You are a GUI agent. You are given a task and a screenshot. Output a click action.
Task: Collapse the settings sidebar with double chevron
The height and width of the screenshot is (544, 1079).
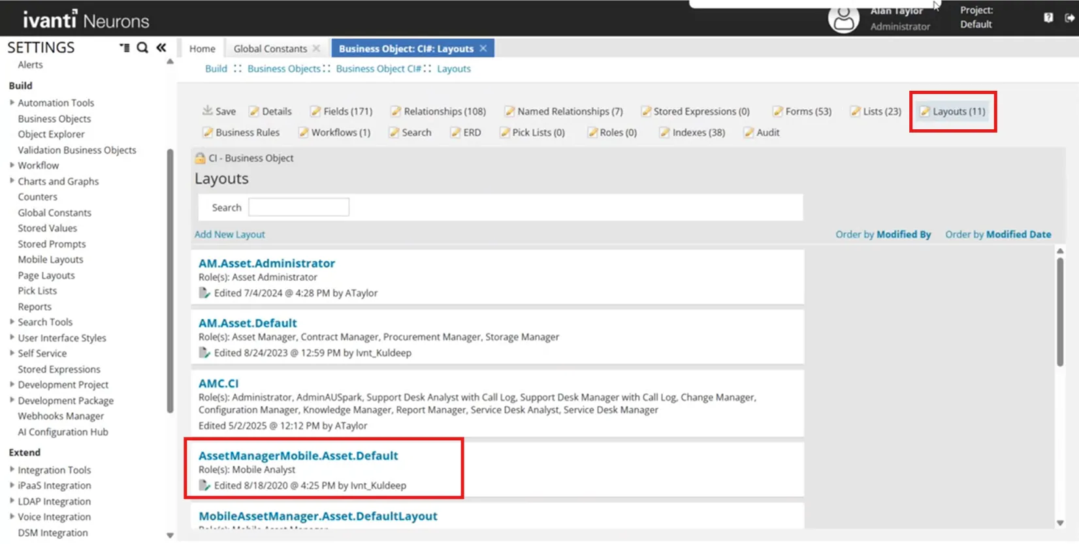coord(161,47)
